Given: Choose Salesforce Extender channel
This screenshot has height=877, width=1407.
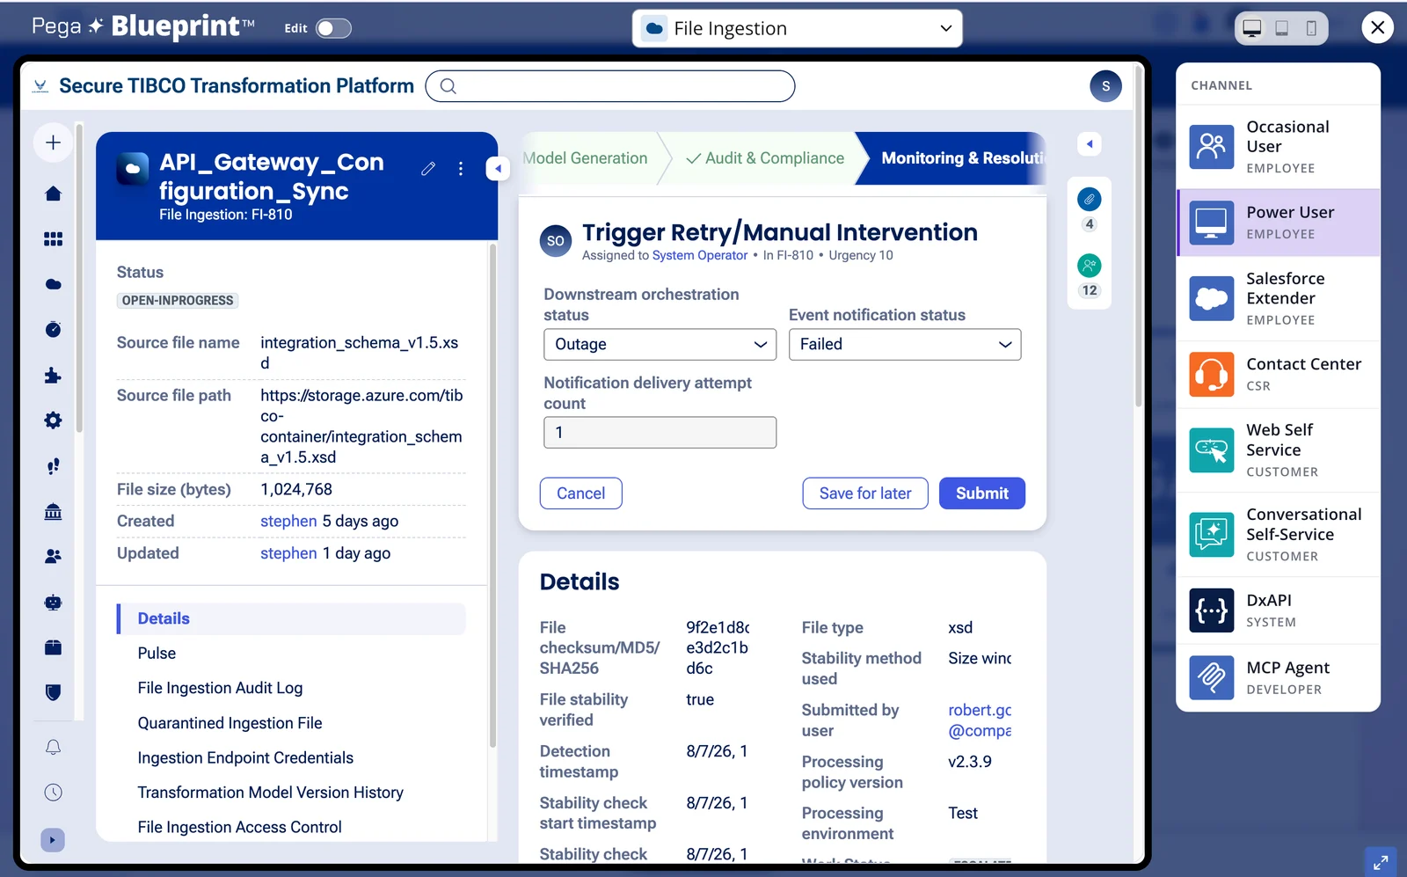Looking at the screenshot, I should click(x=1278, y=299).
